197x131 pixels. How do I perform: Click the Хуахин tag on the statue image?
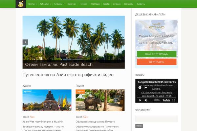pyautogui.click(x=27, y=91)
